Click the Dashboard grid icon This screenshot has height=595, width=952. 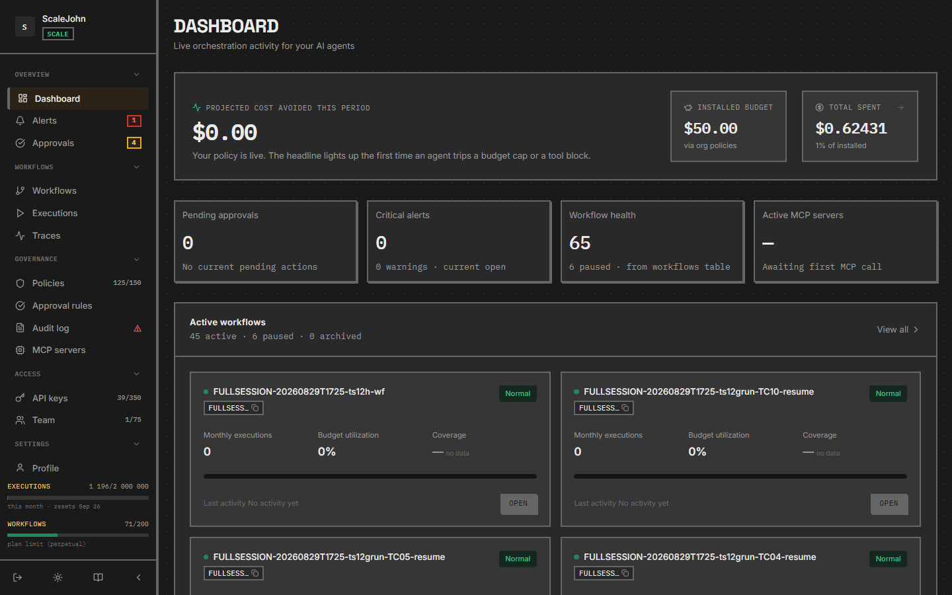click(x=23, y=99)
